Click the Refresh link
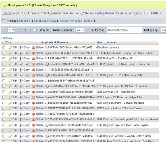This screenshot has width=166, height=142. (89, 21)
